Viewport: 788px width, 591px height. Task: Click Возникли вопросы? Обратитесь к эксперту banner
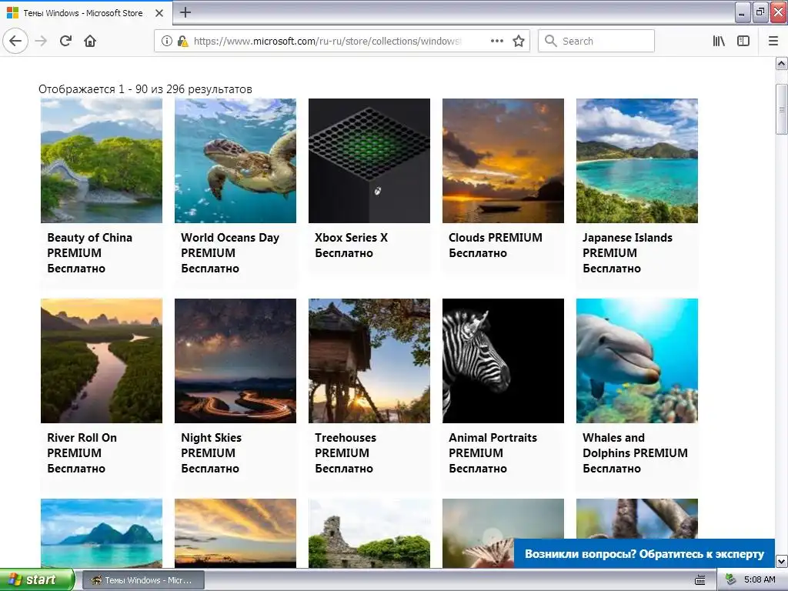tap(644, 554)
